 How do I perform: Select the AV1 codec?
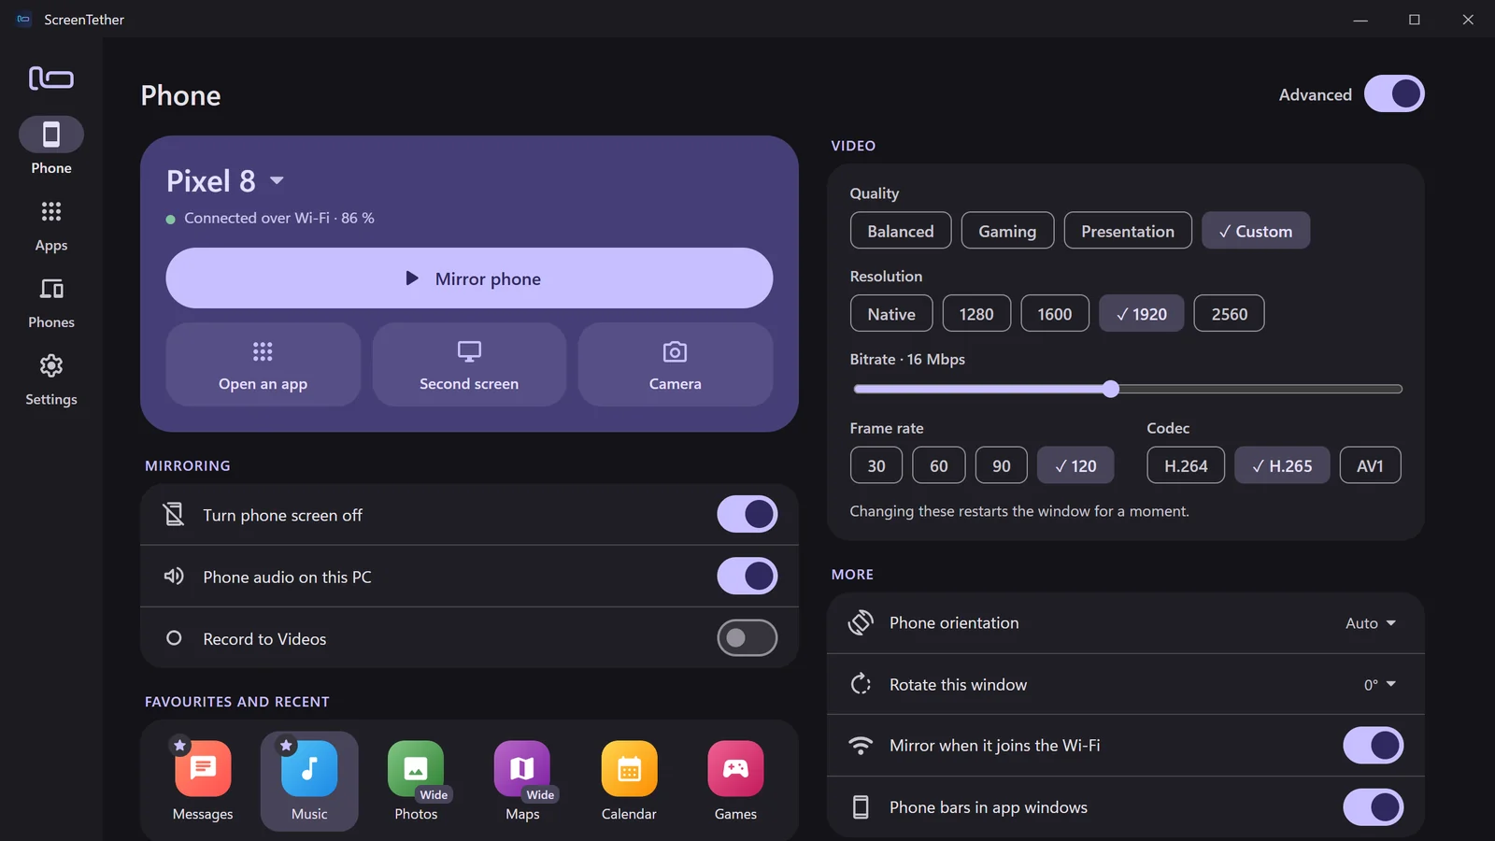pos(1370,465)
